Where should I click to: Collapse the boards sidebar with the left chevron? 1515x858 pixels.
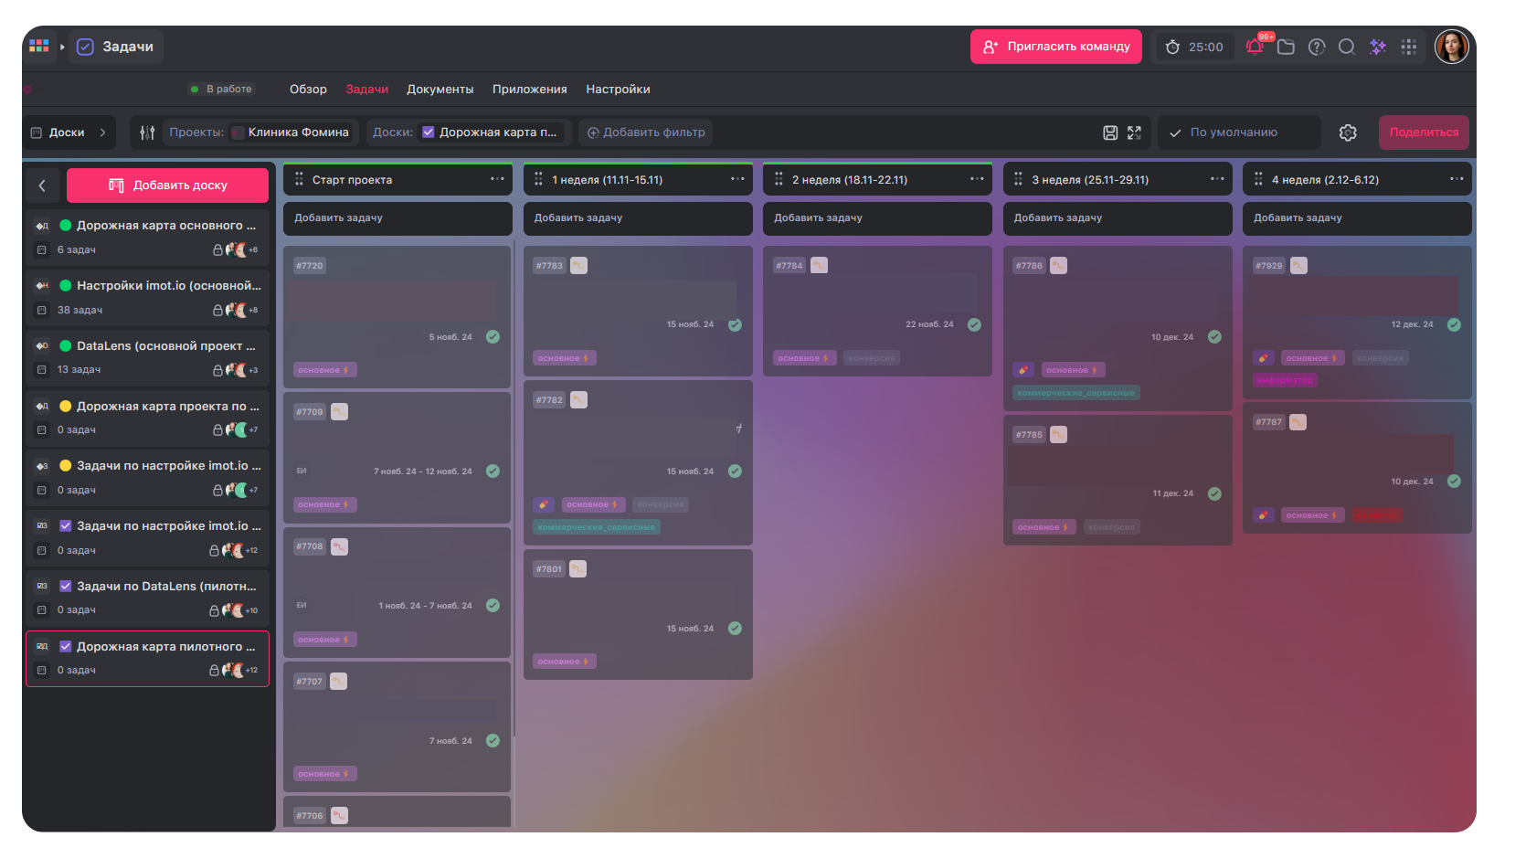point(42,185)
